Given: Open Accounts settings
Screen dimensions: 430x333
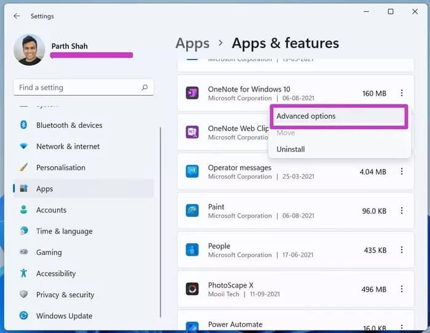Looking at the screenshot, I should pos(84,210).
